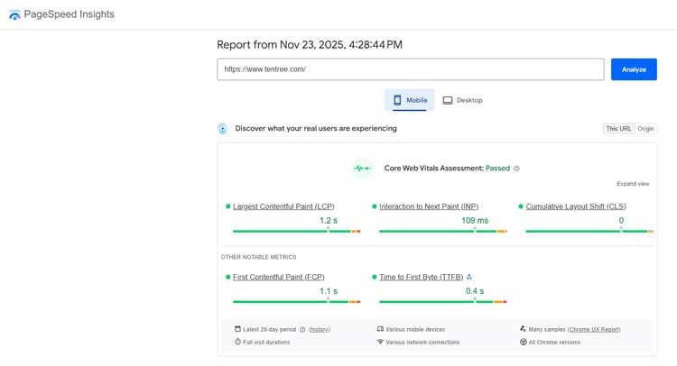Select the Origin toggle option
Viewport: 677px width, 366px height.
click(645, 129)
